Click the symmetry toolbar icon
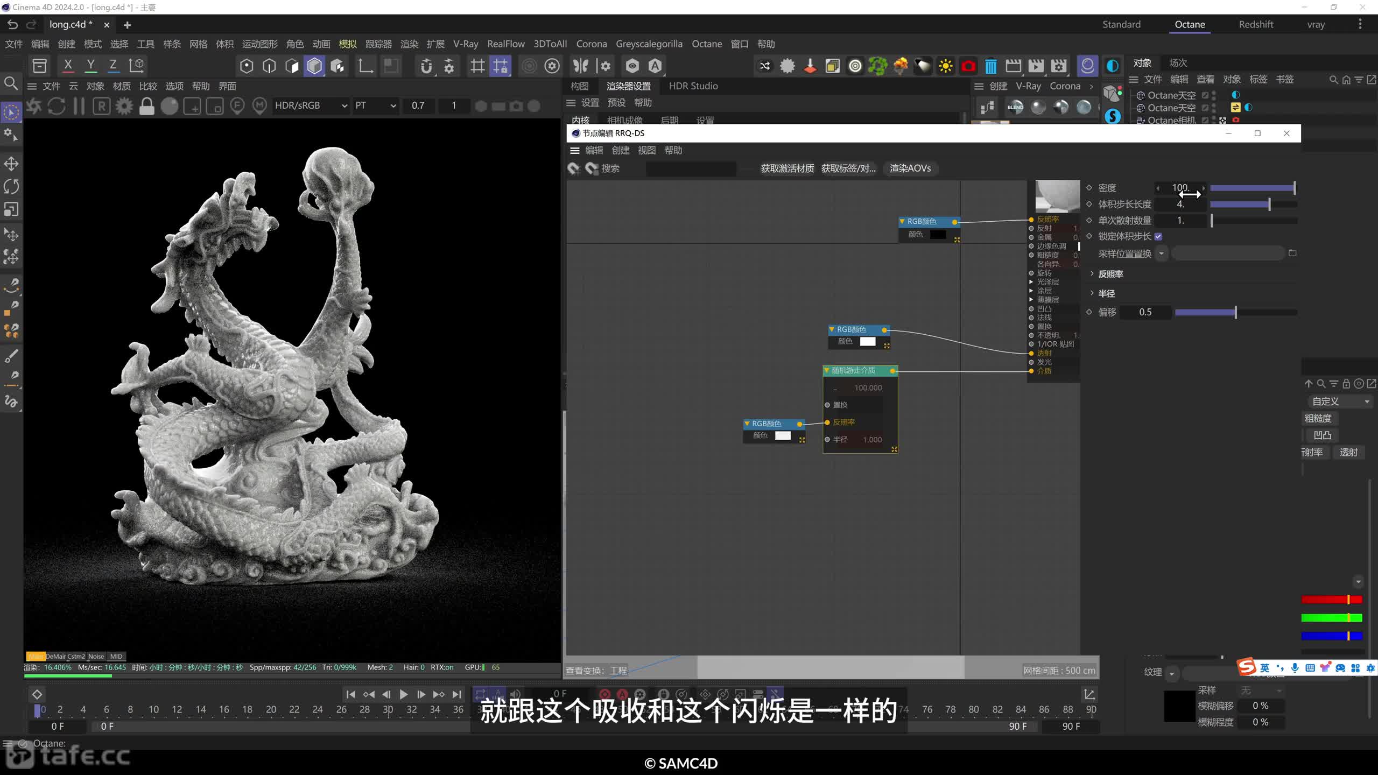Image resolution: width=1378 pixels, height=775 pixels. coord(580,66)
